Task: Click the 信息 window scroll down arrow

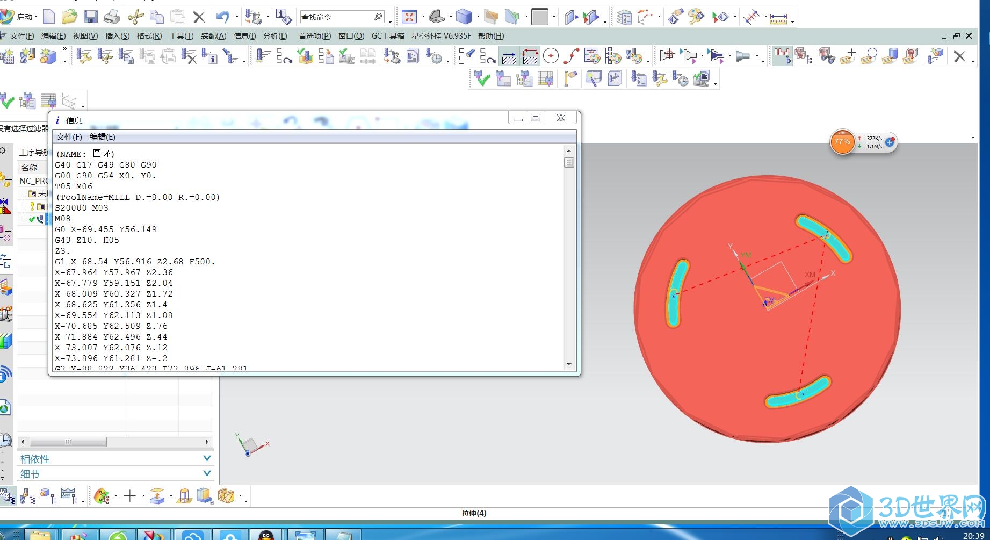Action: point(569,364)
